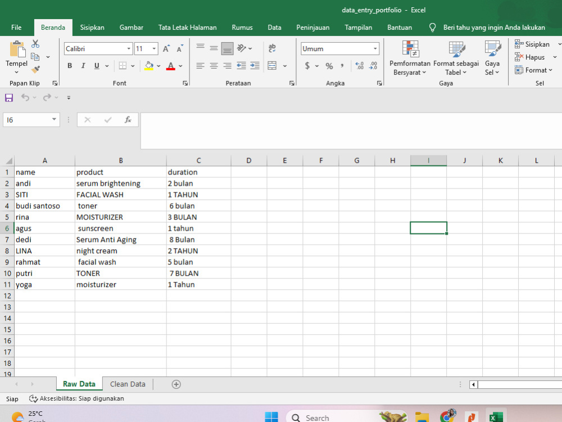Open Excel from the taskbar

point(496,417)
